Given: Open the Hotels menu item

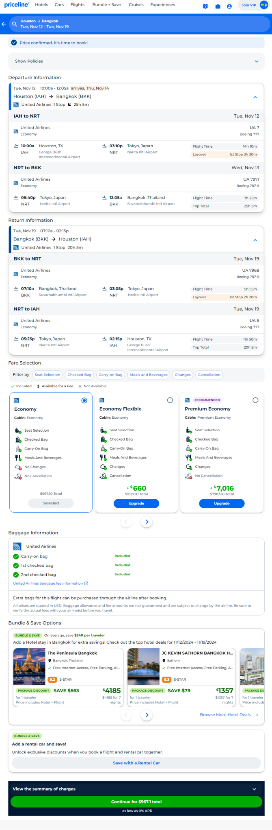Looking at the screenshot, I should pyautogui.click(x=41, y=5).
